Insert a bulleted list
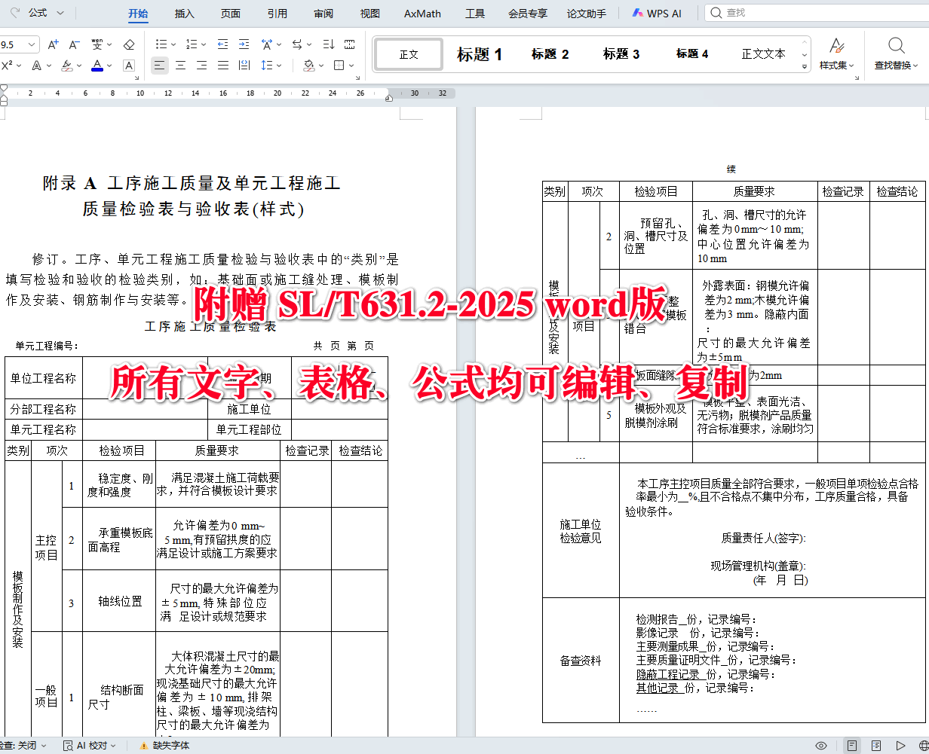 [x=161, y=45]
